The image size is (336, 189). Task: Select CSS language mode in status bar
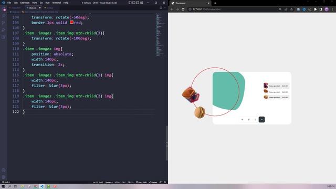pyautogui.click(x=131, y=182)
